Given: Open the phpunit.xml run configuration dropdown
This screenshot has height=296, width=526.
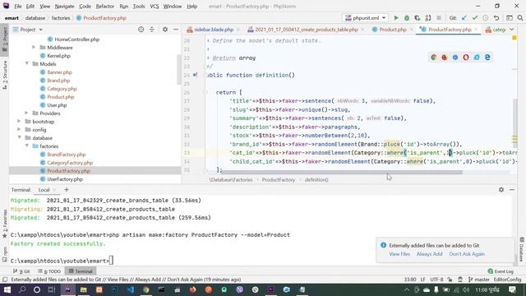Looking at the screenshot, I should tap(365, 18).
